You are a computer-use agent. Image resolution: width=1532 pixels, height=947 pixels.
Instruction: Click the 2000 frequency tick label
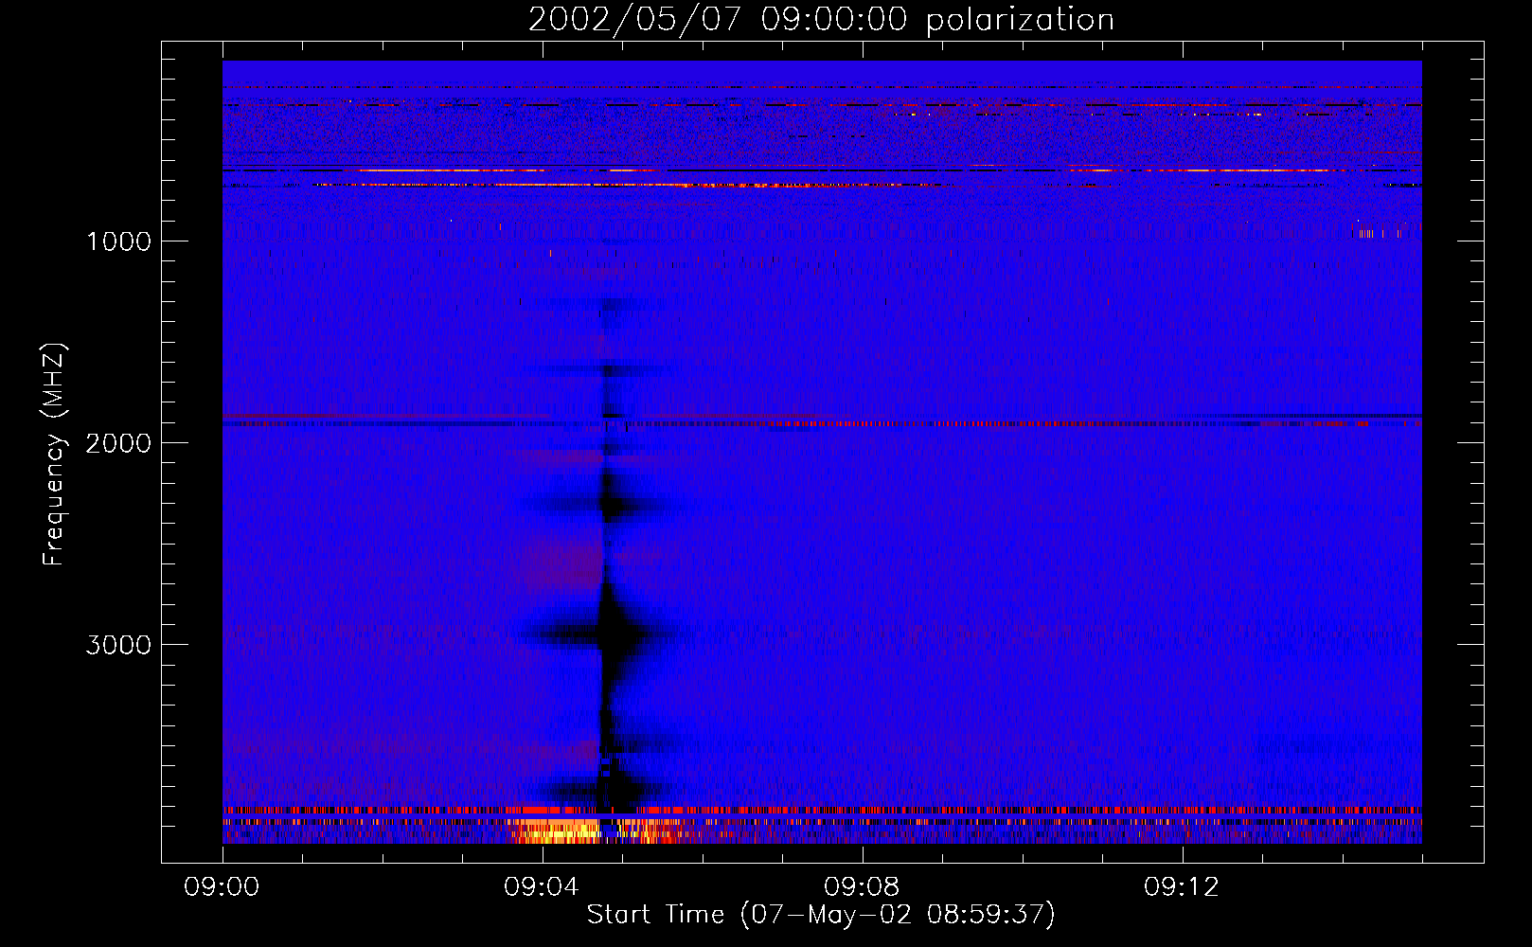(118, 443)
